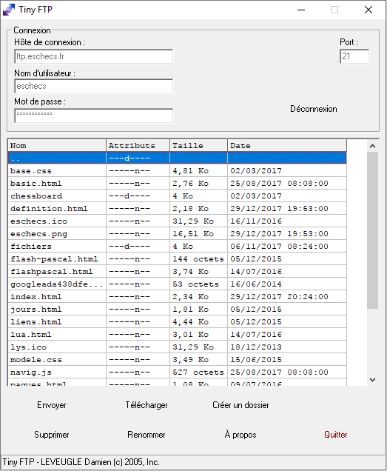Click the Hôte de connexion input field
Viewport: 387px width, 471px height.
pos(94,56)
